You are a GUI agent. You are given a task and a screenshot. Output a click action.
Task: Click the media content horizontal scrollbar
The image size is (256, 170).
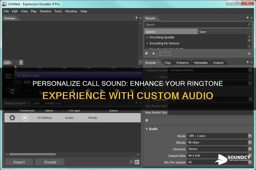click(32, 154)
